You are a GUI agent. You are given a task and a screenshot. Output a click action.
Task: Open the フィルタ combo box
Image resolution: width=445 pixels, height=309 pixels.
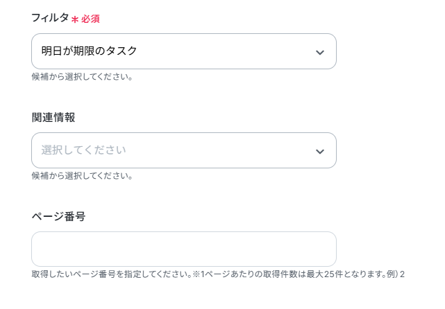(183, 51)
